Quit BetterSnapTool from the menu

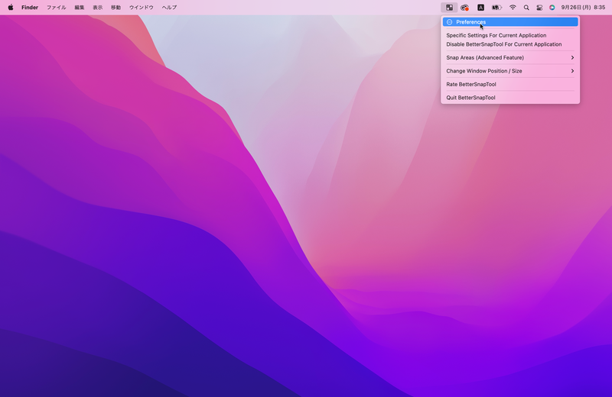click(510, 98)
